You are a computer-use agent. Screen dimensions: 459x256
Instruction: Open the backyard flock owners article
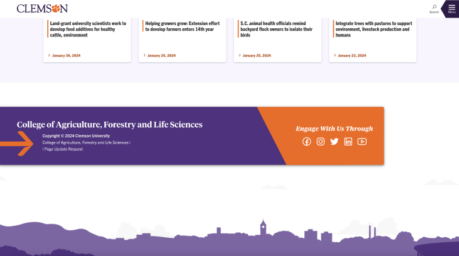click(276, 29)
